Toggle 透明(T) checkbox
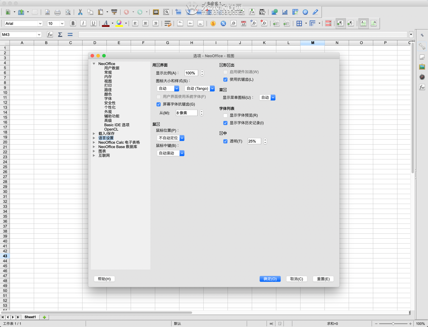The height and width of the screenshot is (327, 428). click(225, 141)
